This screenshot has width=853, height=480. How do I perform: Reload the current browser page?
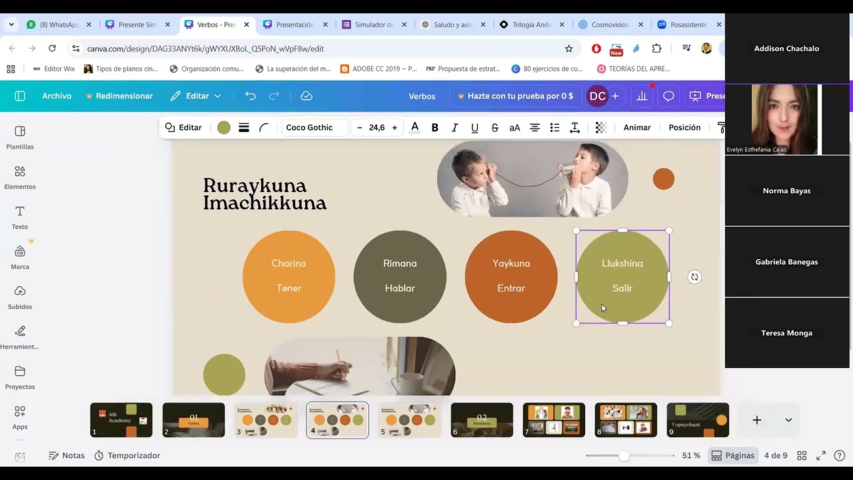[52, 48]
